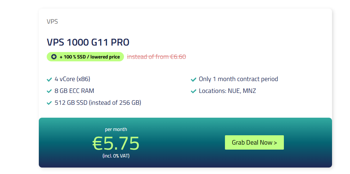Click the > arrow on Grab Deal Now
The image size is (350, 174).
click(275, 142)
